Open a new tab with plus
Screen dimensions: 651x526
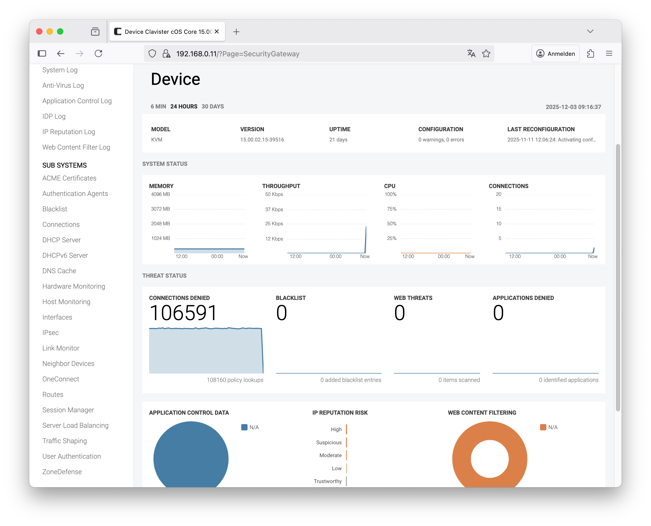[x=236, y=32]
